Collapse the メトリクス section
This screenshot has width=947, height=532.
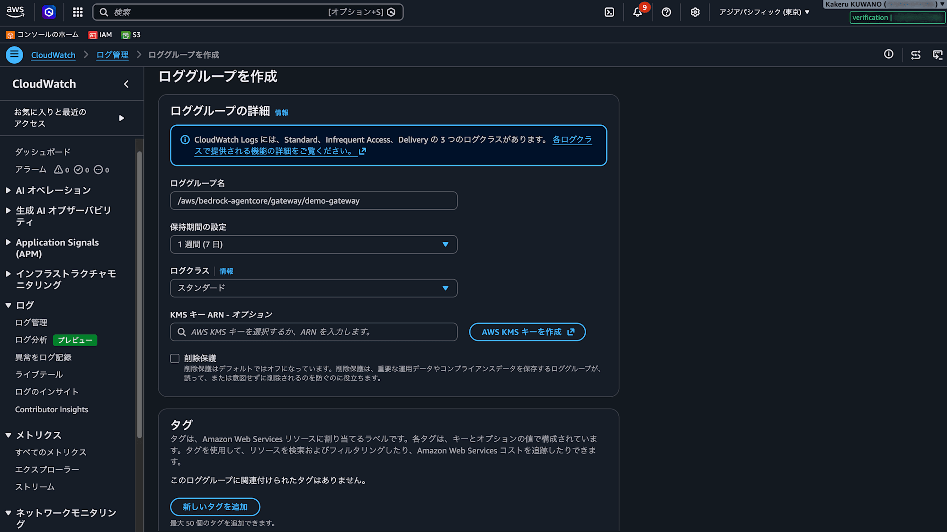tap(8, 435)
